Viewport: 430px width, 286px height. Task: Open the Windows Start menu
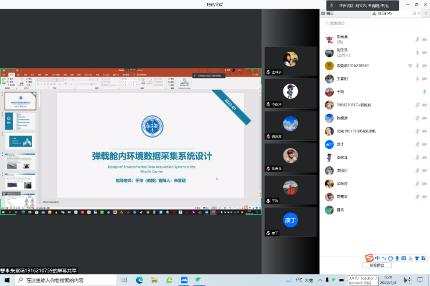(x=6, y=280)
